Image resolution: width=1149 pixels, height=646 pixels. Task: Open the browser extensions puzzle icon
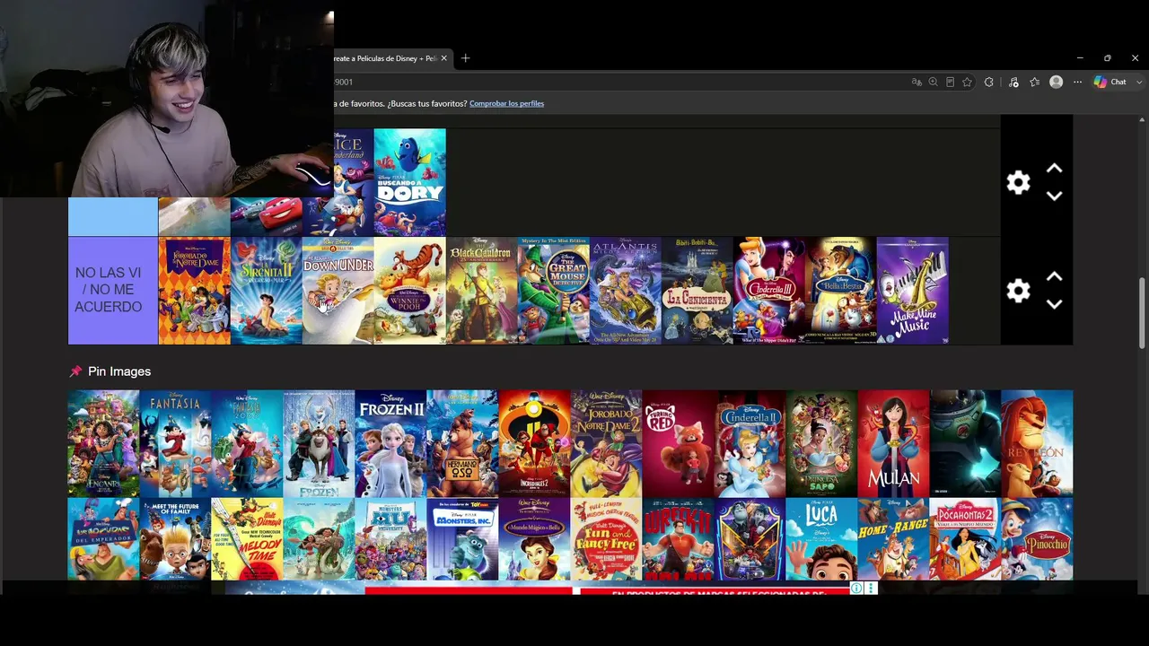click(x=989, y=82)
